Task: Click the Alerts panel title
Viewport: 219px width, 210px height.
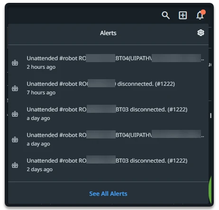Action: pyautogui.click(x=108, y=33)
